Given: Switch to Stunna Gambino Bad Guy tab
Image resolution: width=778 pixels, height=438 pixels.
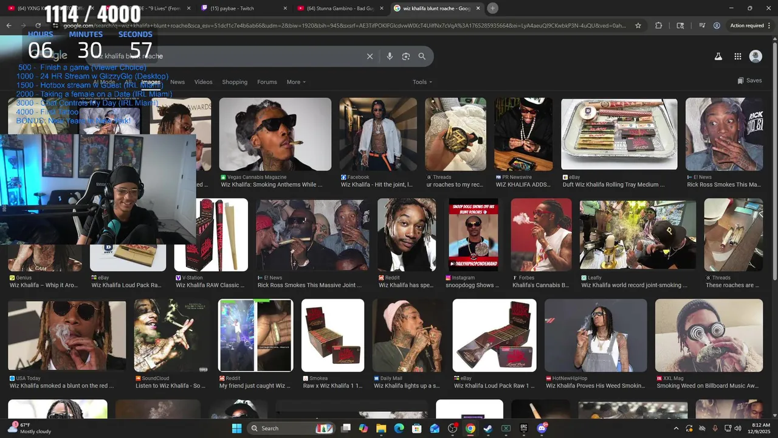Looking at the screenshot, I should tap(339, 8).
